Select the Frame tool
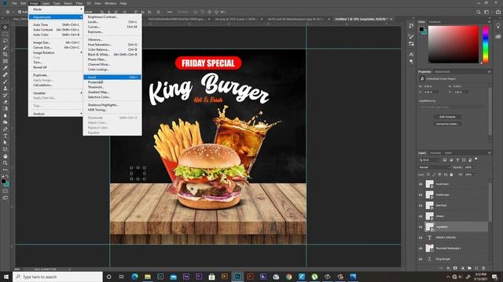Screen dimensions: 503x282 [6, 61]
